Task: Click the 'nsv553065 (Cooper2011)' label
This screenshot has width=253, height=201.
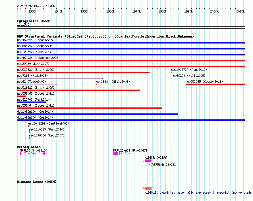Action: tap(204, 82)
